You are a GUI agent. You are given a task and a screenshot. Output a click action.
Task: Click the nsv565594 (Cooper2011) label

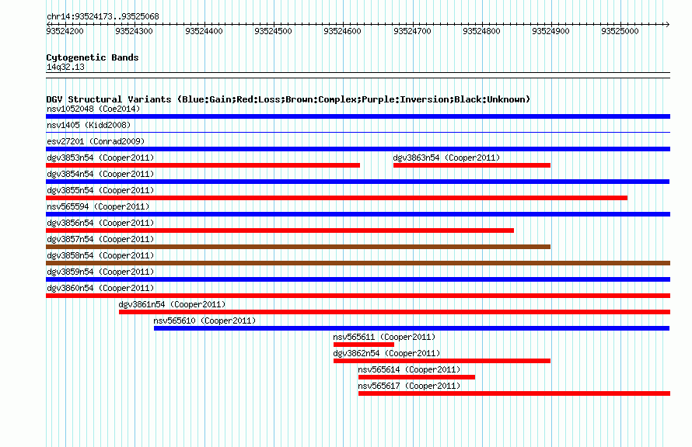[98, 206]
